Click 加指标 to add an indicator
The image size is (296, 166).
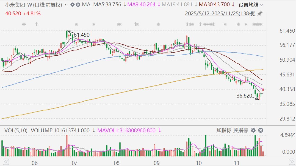click(224, 130)
